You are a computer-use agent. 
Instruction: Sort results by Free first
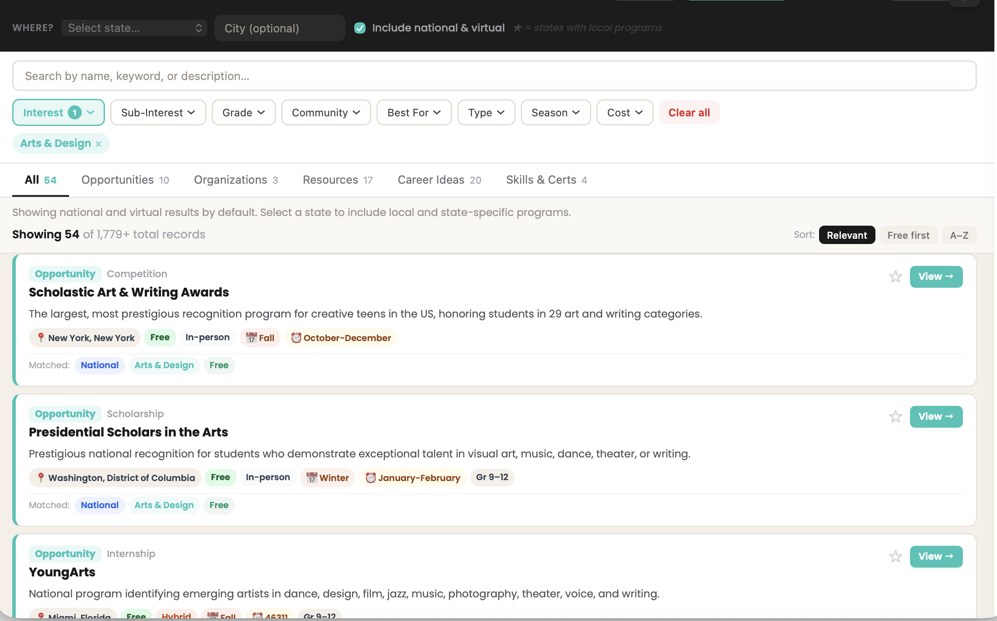pyautogui.click(x=908, y=235)
